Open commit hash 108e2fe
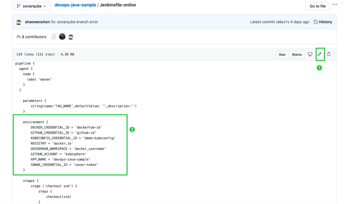The image size is (344, 204). (282, 22)
